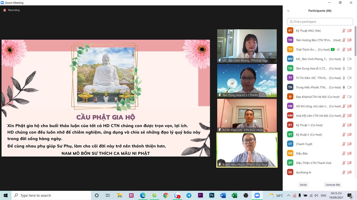The width and height of the screenshot is (357, 200).
Task: Show hidden system tray icons
Action: [x=288, y=196]
